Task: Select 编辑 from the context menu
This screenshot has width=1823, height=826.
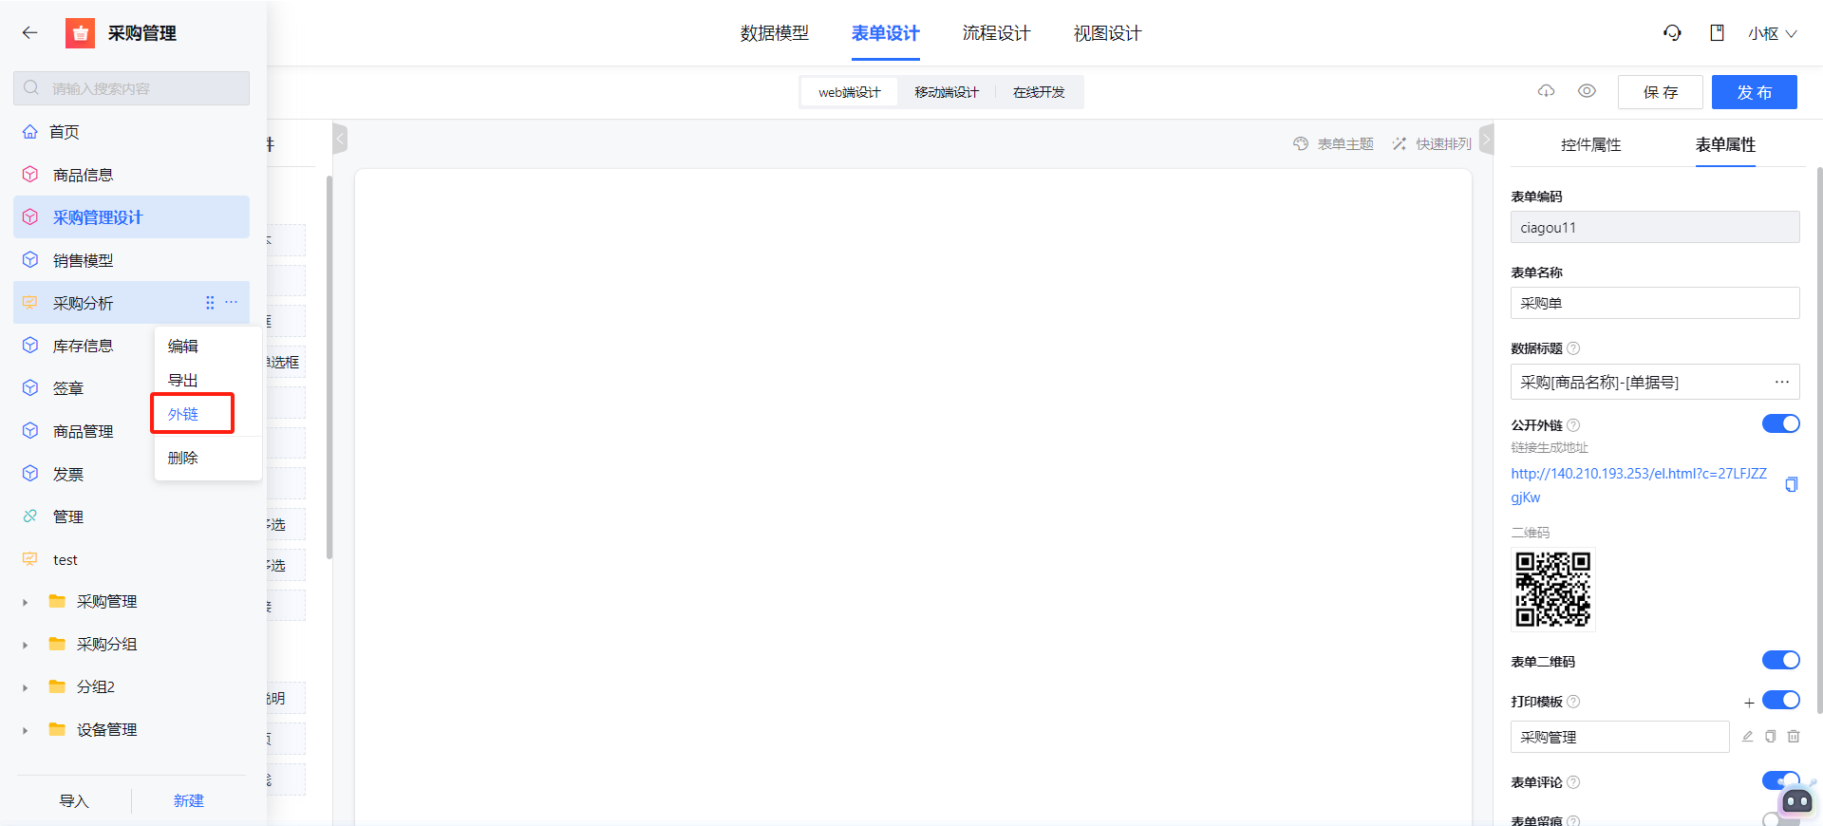Action: [x=183, y=347]
